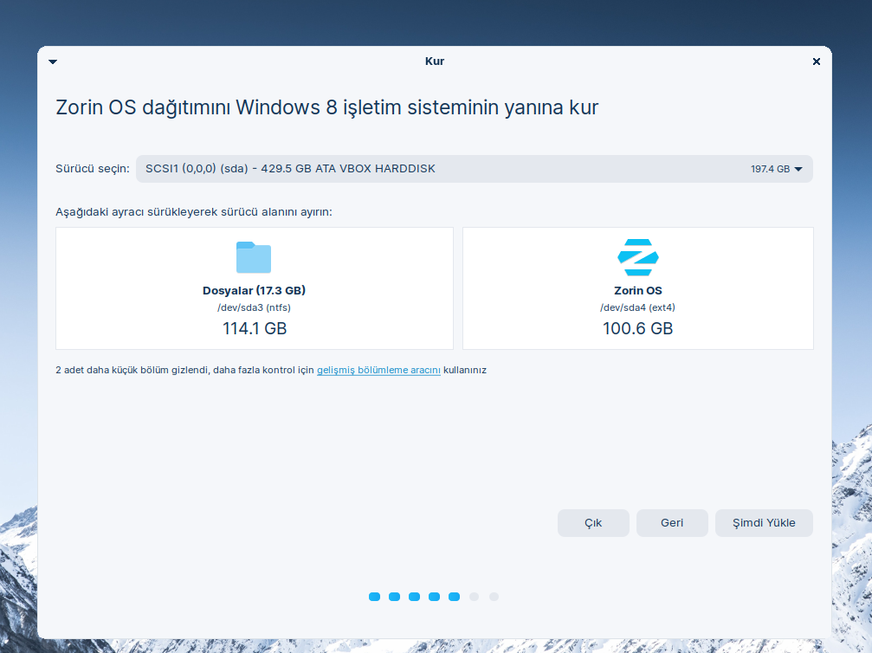
Task: Click the Zorin OS partition label
Action: (638, 290)
